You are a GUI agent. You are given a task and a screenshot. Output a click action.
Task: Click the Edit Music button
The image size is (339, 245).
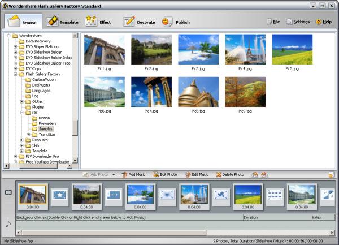pyautogui.click(x=197, y=174)
